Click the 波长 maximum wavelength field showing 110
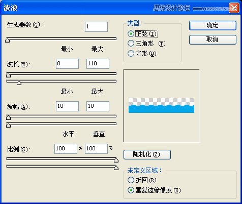Viewport: 242px width, 204px height. [98, 64]
